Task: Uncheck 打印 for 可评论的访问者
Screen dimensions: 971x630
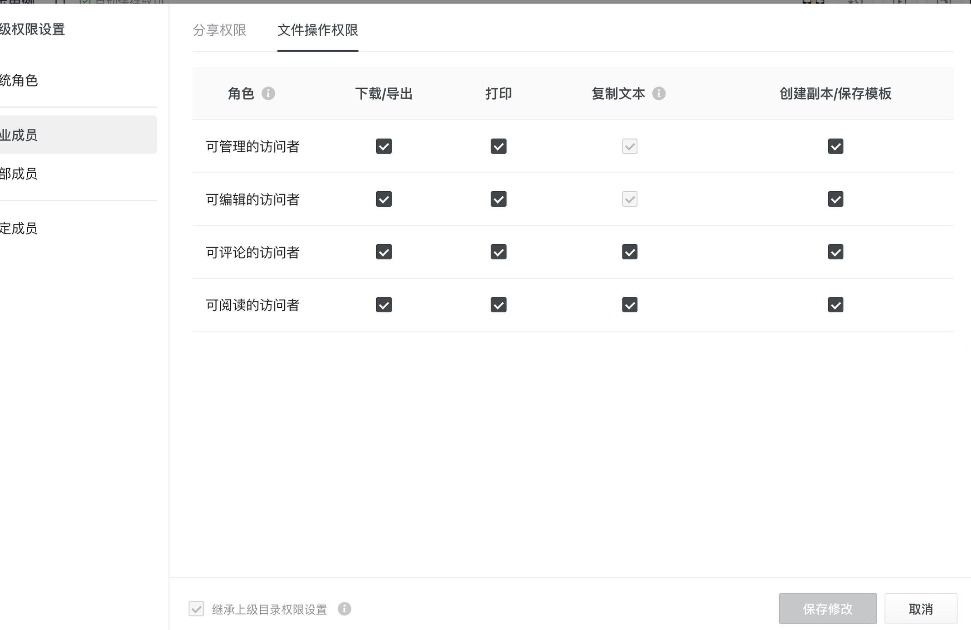Action: click(x=499, y=252)
